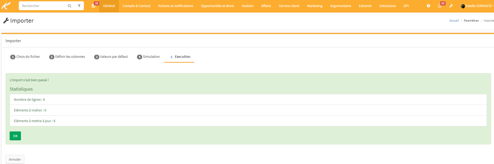Click the Estelle SORHAITZ user avatar

click(463, 6)
